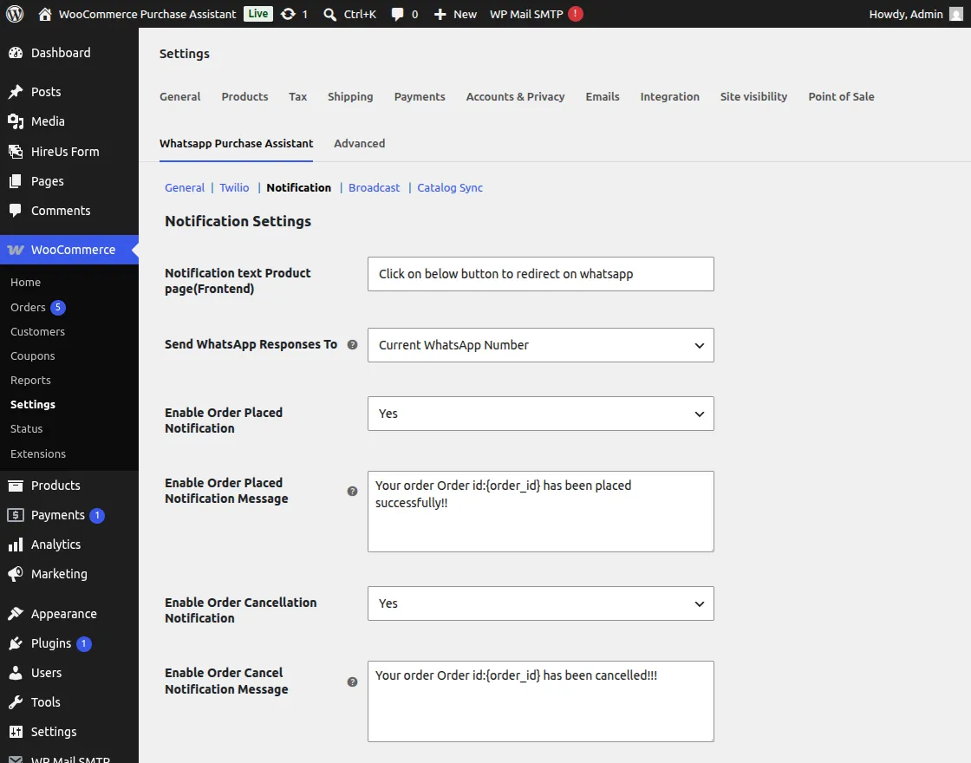Click the Tools wrench icon
The height and width of the screenshot is (763, 971).
16,702
